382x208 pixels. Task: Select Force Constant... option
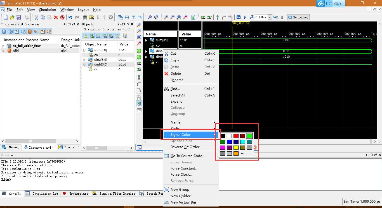tap(191, 168)
